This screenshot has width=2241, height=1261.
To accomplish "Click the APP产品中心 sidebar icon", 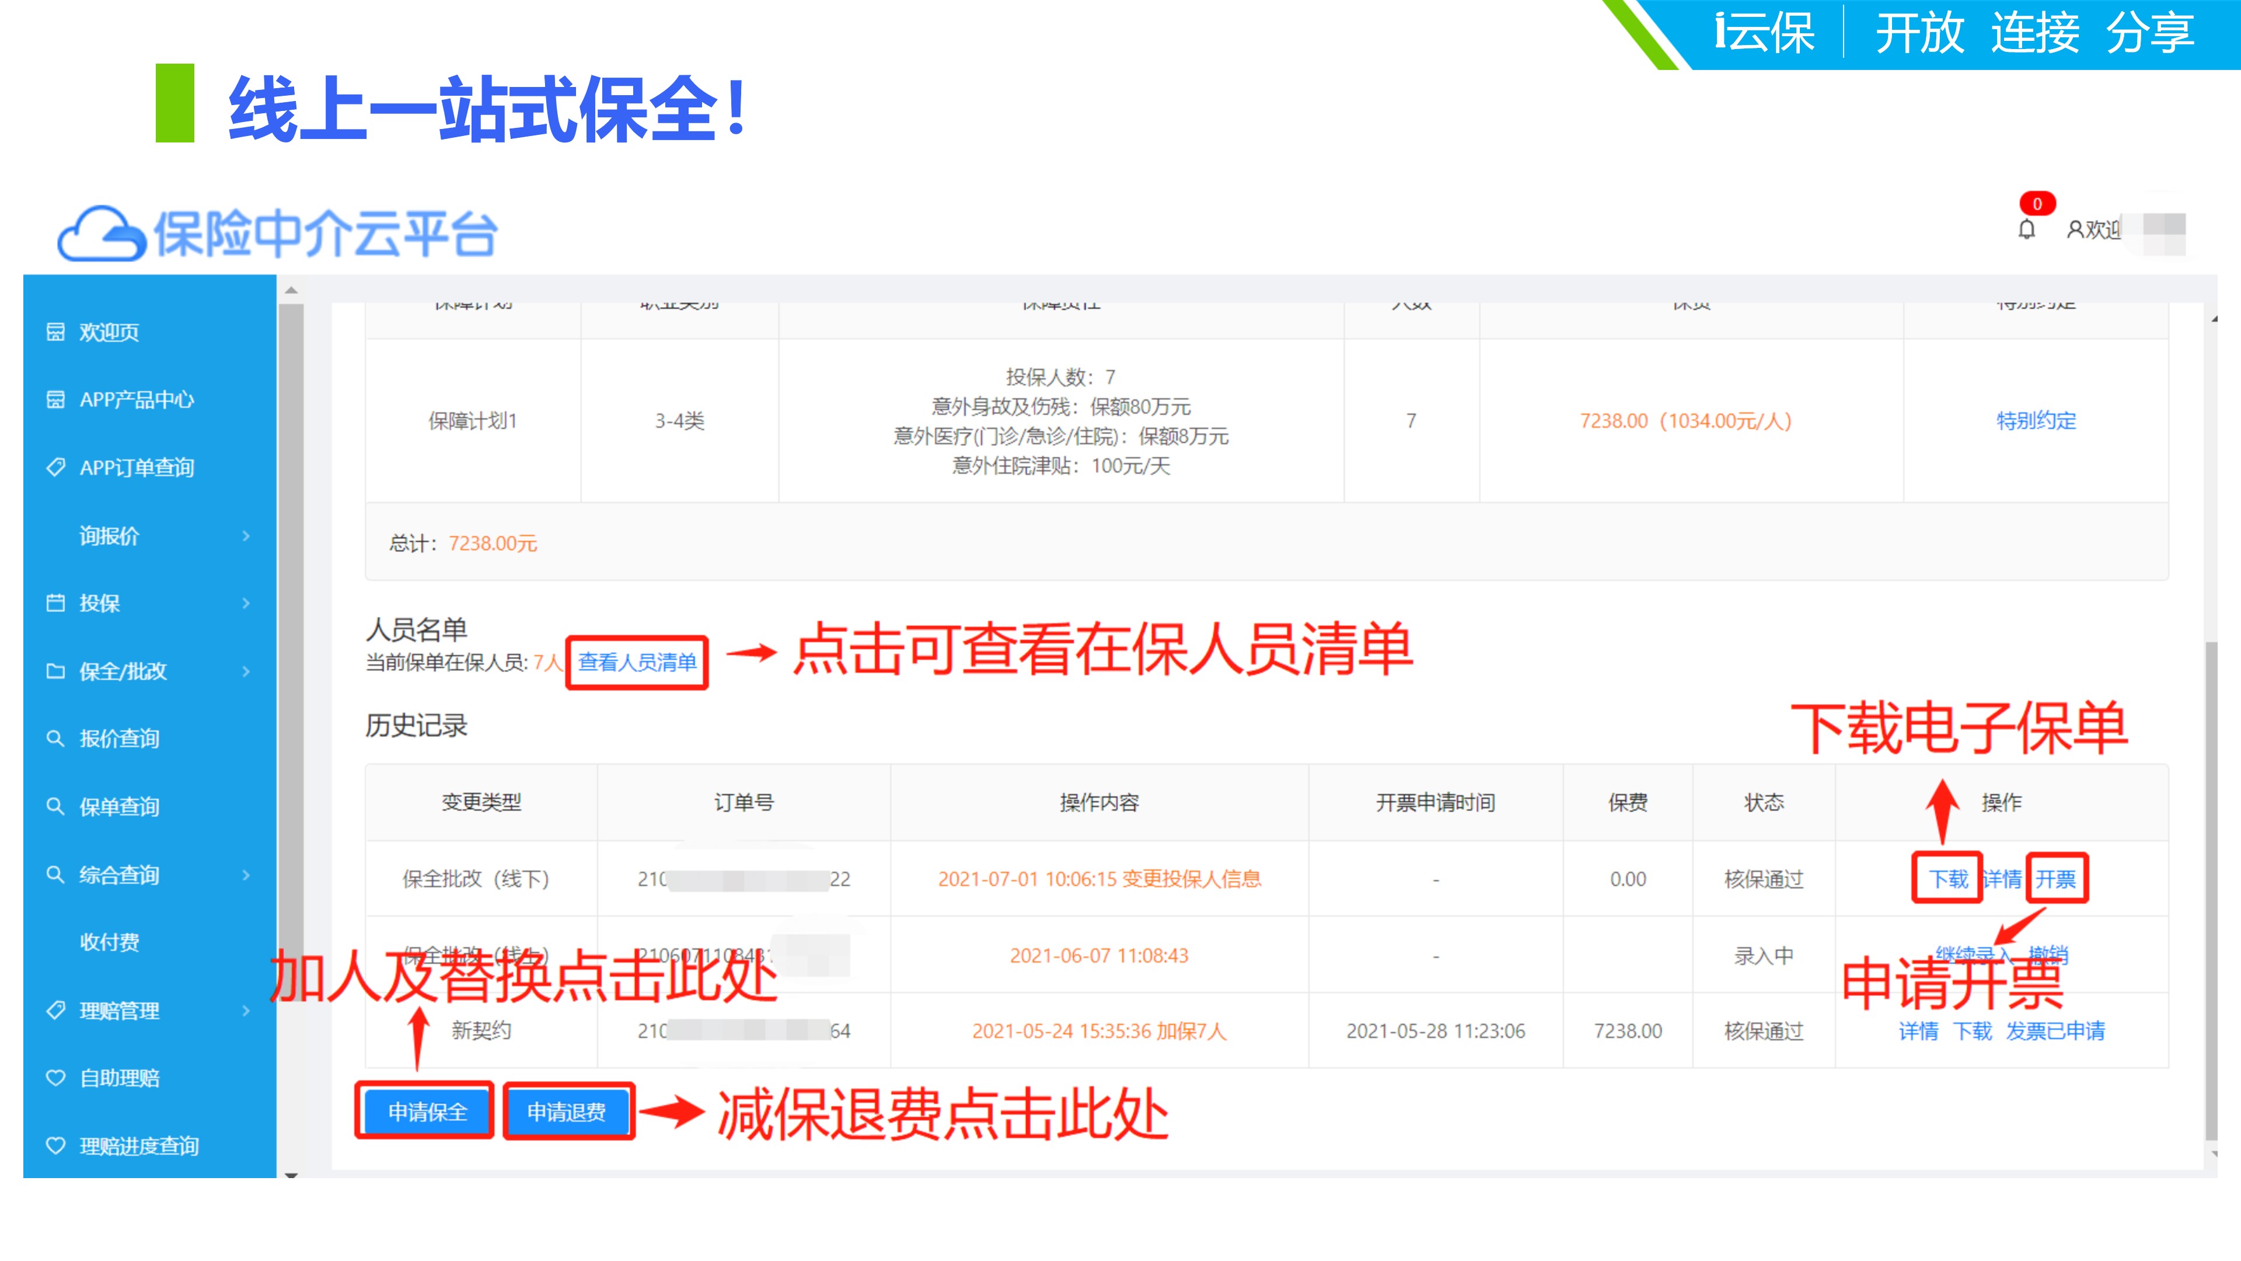I will [55, 399].
